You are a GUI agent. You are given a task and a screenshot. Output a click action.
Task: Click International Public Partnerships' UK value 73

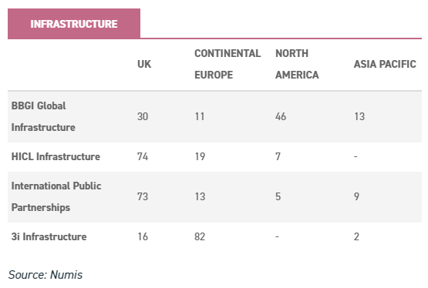tap(143, 196)
